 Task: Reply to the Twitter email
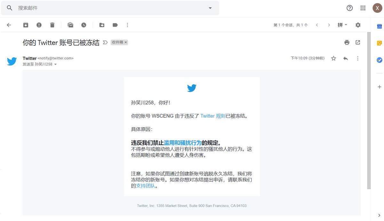coord(346,58)
